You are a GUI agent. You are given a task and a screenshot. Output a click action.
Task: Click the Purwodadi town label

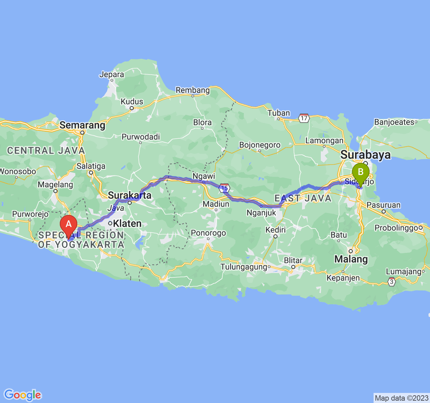140,137
